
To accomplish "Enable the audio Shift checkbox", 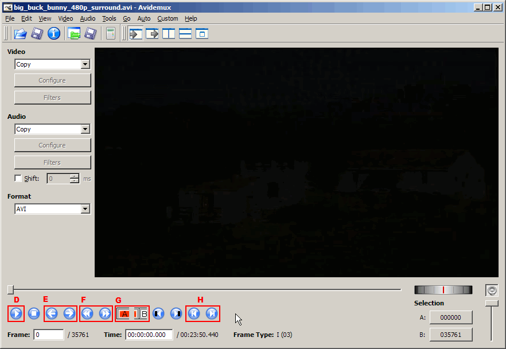I will tap(18, 178).
